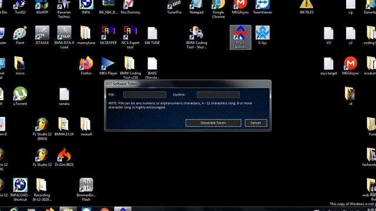Select the I84 FILES warning icon
The height and width of the screenshot is (211, 376).
pos(307,7)
